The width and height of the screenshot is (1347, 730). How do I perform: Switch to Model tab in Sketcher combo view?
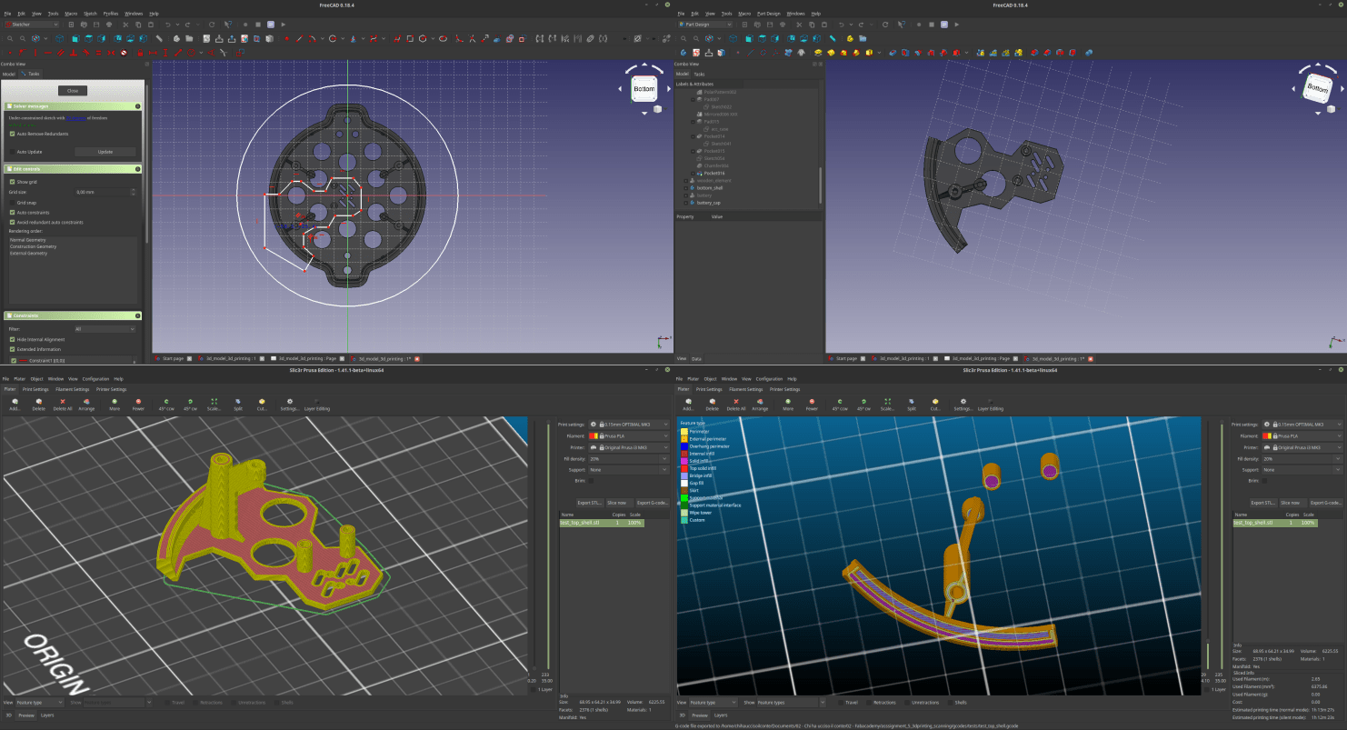click(x=8, y=74)
